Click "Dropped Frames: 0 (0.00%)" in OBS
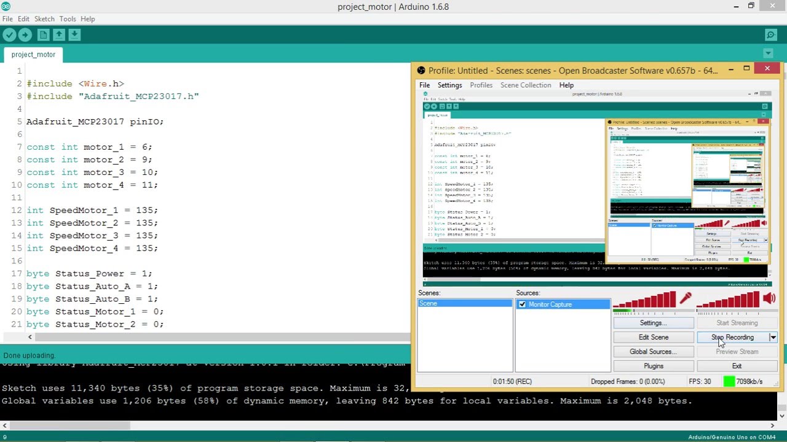 pyautogui.click(x=628, y=381)
